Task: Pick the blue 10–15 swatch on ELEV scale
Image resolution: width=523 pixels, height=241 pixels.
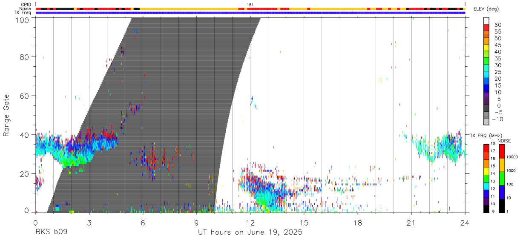Action: coord(486,88)
